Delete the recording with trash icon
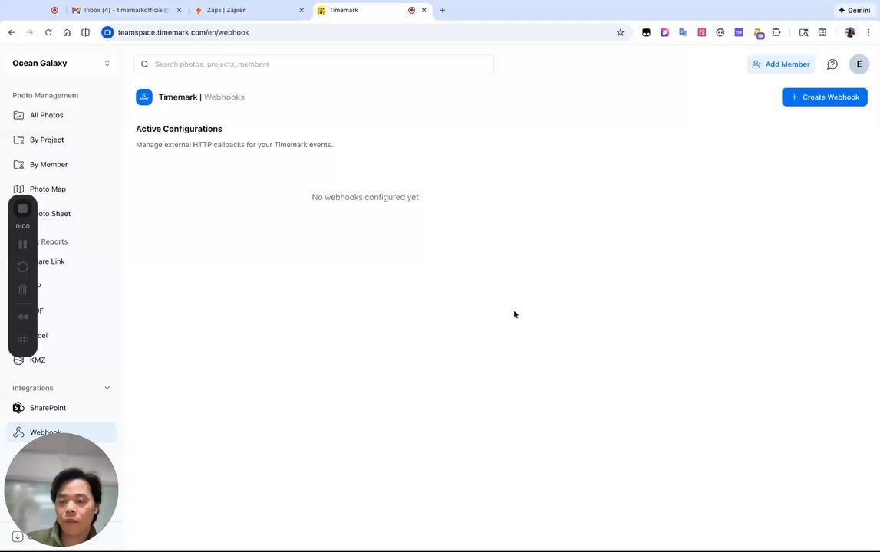 [x=22, y=290]
